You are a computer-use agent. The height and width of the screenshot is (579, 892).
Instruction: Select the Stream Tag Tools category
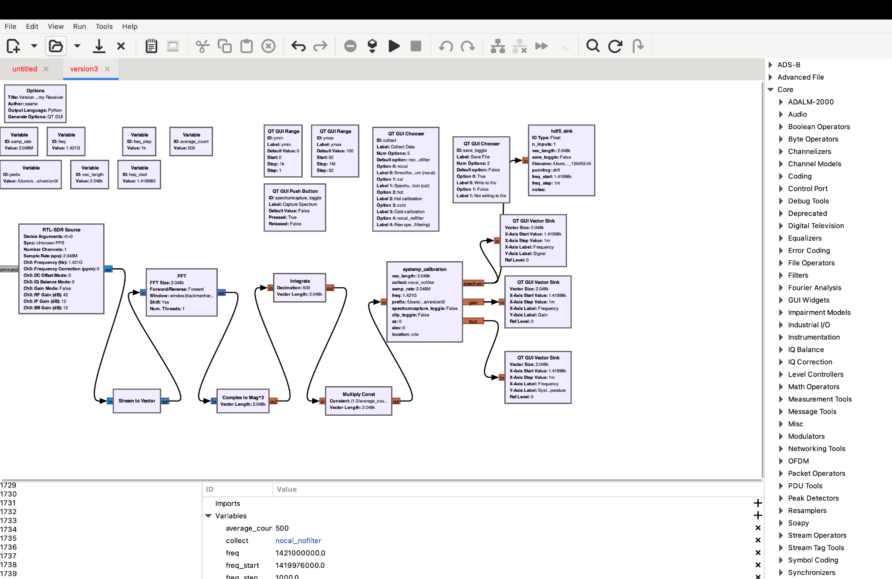[816, 548]
